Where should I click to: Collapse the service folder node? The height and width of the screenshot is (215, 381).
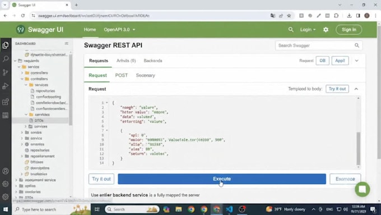click(x=19, y=67)
